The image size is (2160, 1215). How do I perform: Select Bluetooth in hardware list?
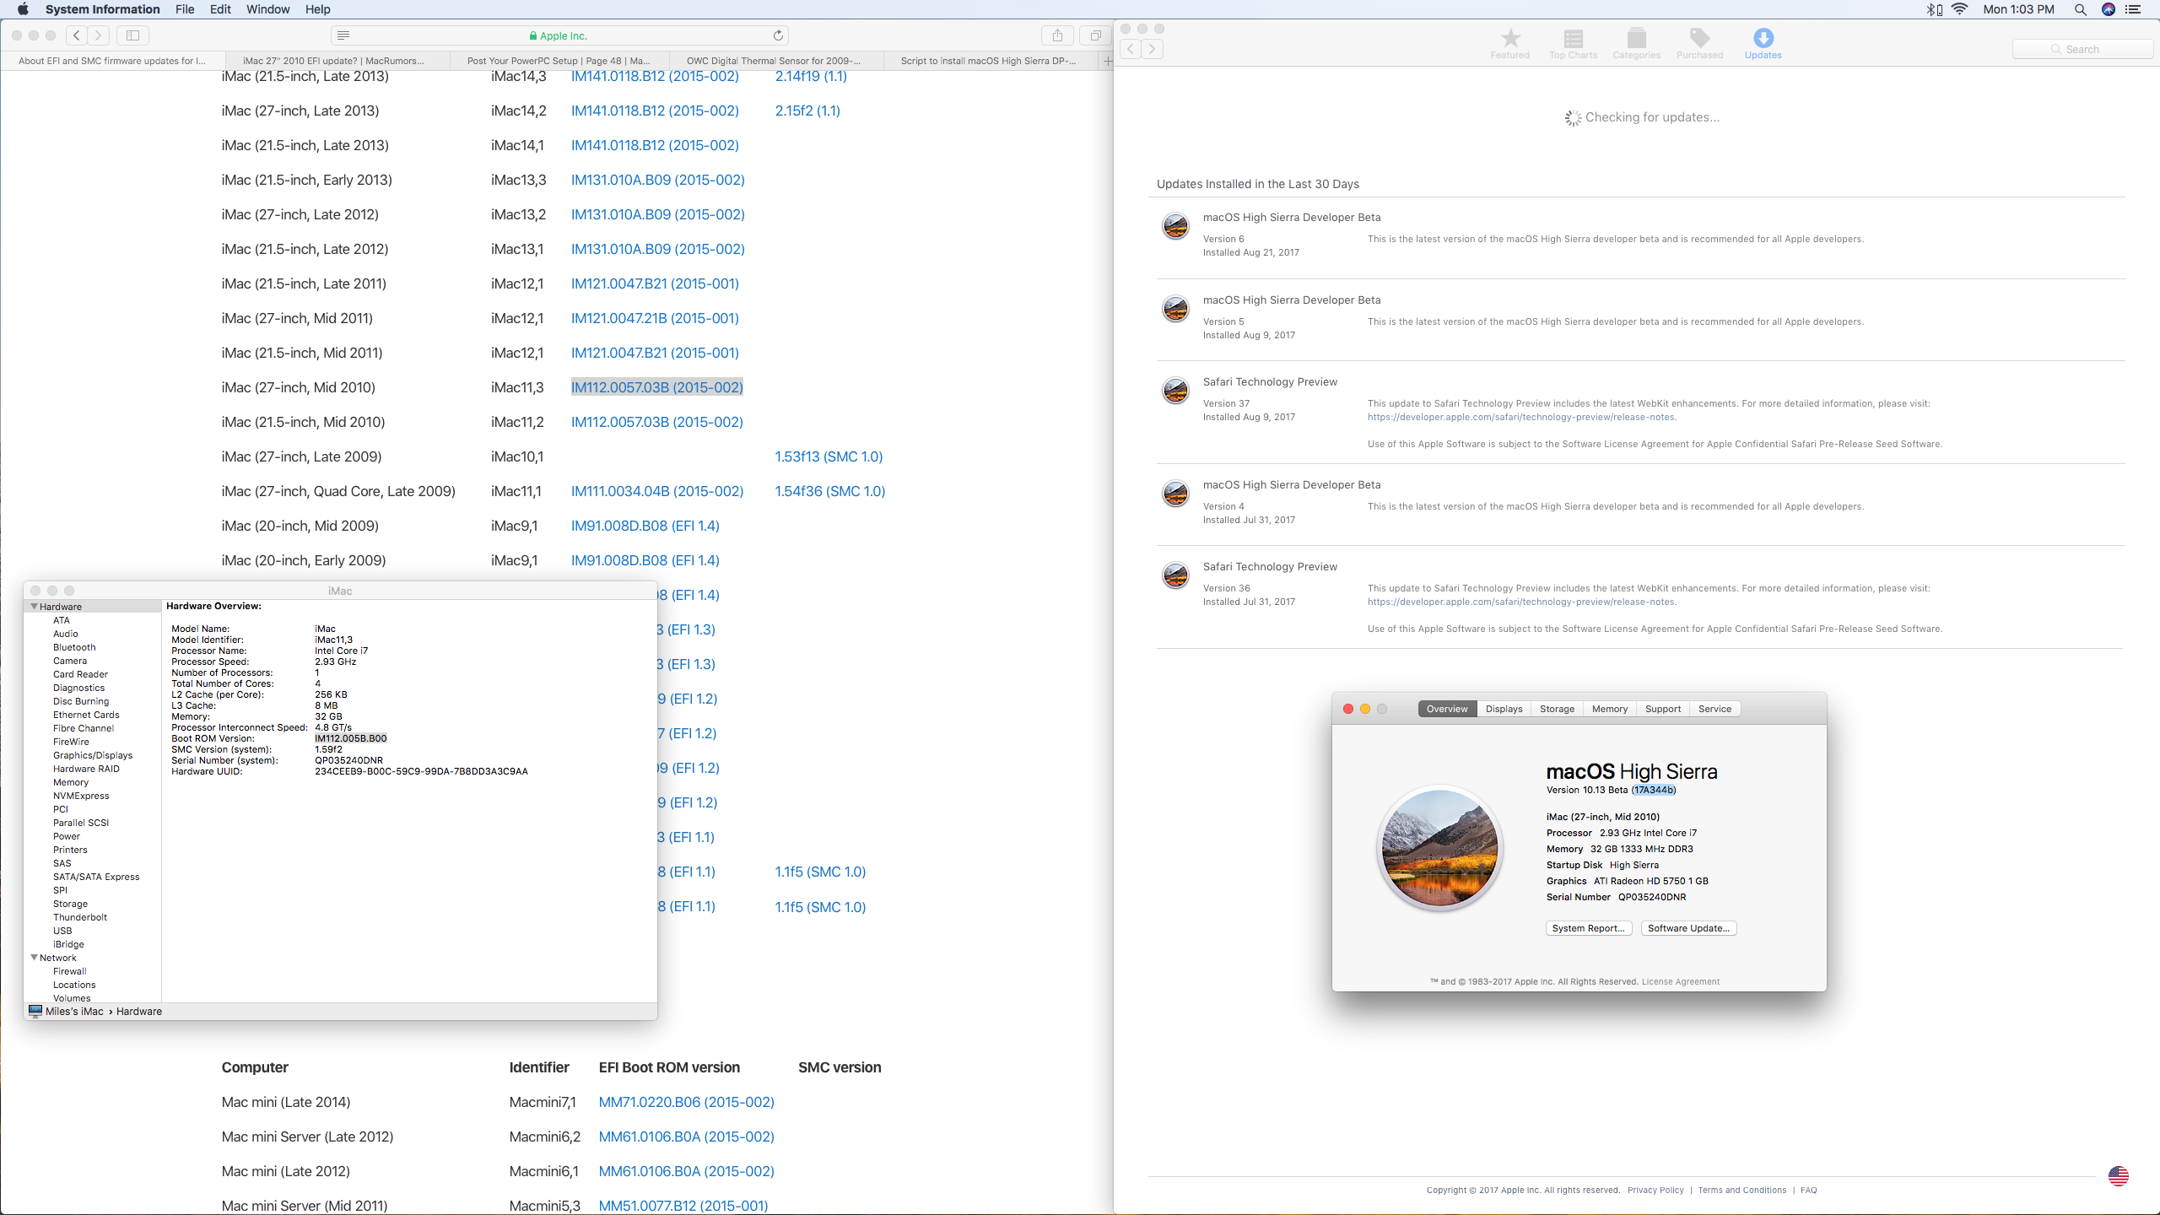73,647
